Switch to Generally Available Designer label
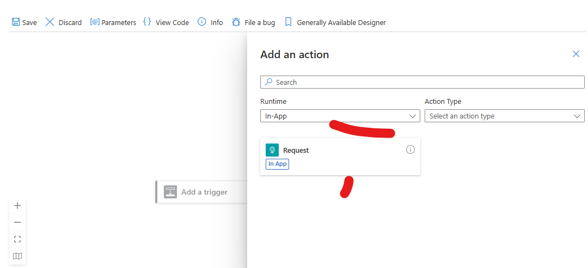588x268 pixels. pyautogui.click(x=341, y=22)
